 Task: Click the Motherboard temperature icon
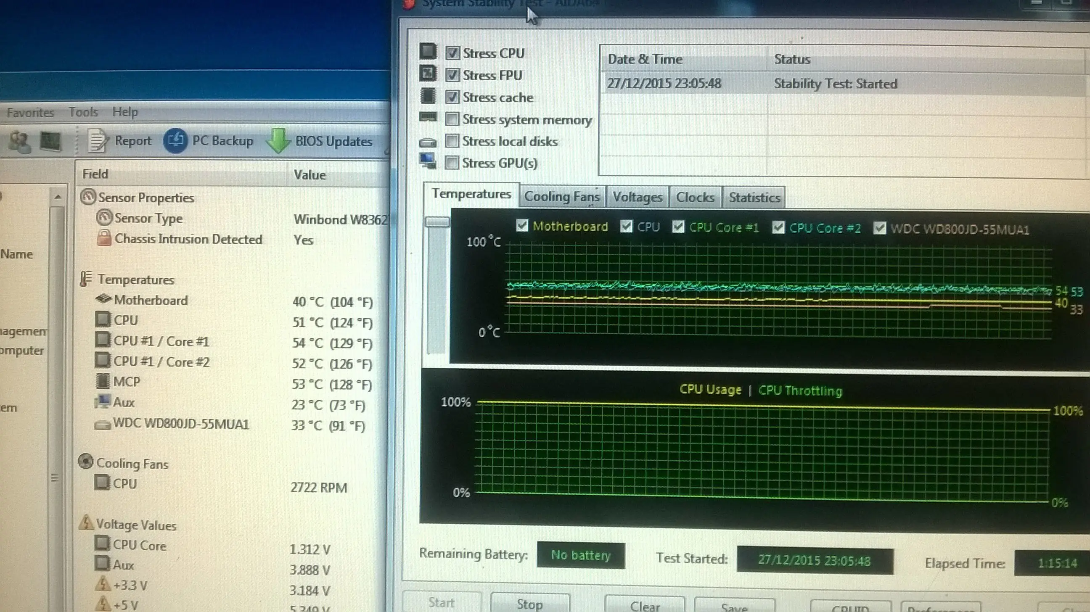[103, 298]
